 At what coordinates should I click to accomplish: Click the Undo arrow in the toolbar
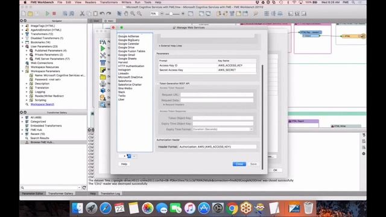pos(102,13)
